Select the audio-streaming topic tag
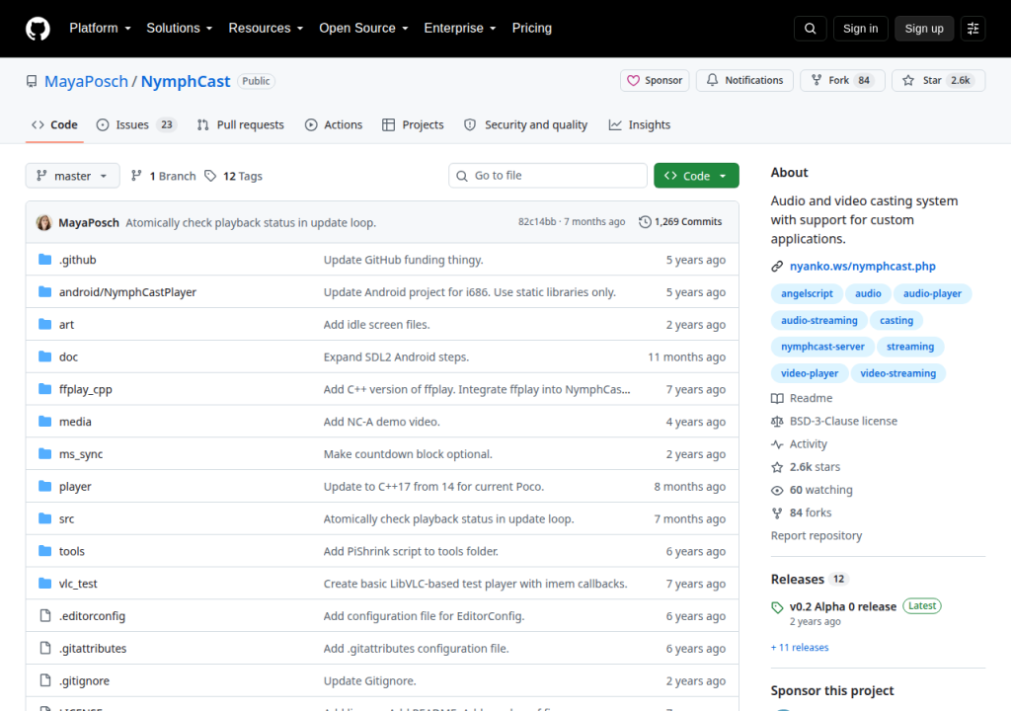 tap(818, 320)
